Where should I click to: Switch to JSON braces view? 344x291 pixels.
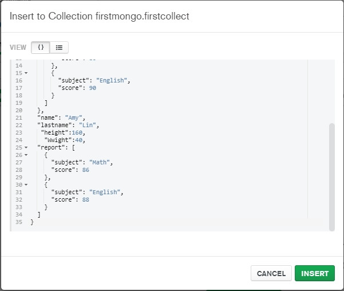click(41, 48)
